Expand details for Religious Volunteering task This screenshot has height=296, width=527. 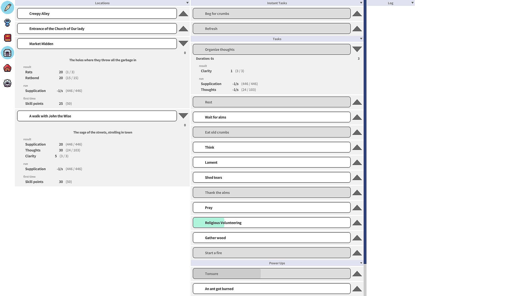357,223
